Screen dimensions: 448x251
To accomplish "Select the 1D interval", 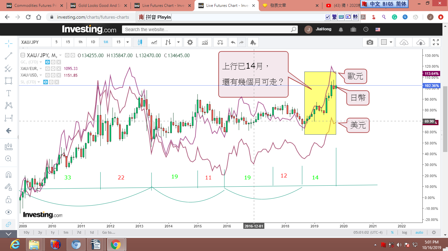I will point(93,42).
